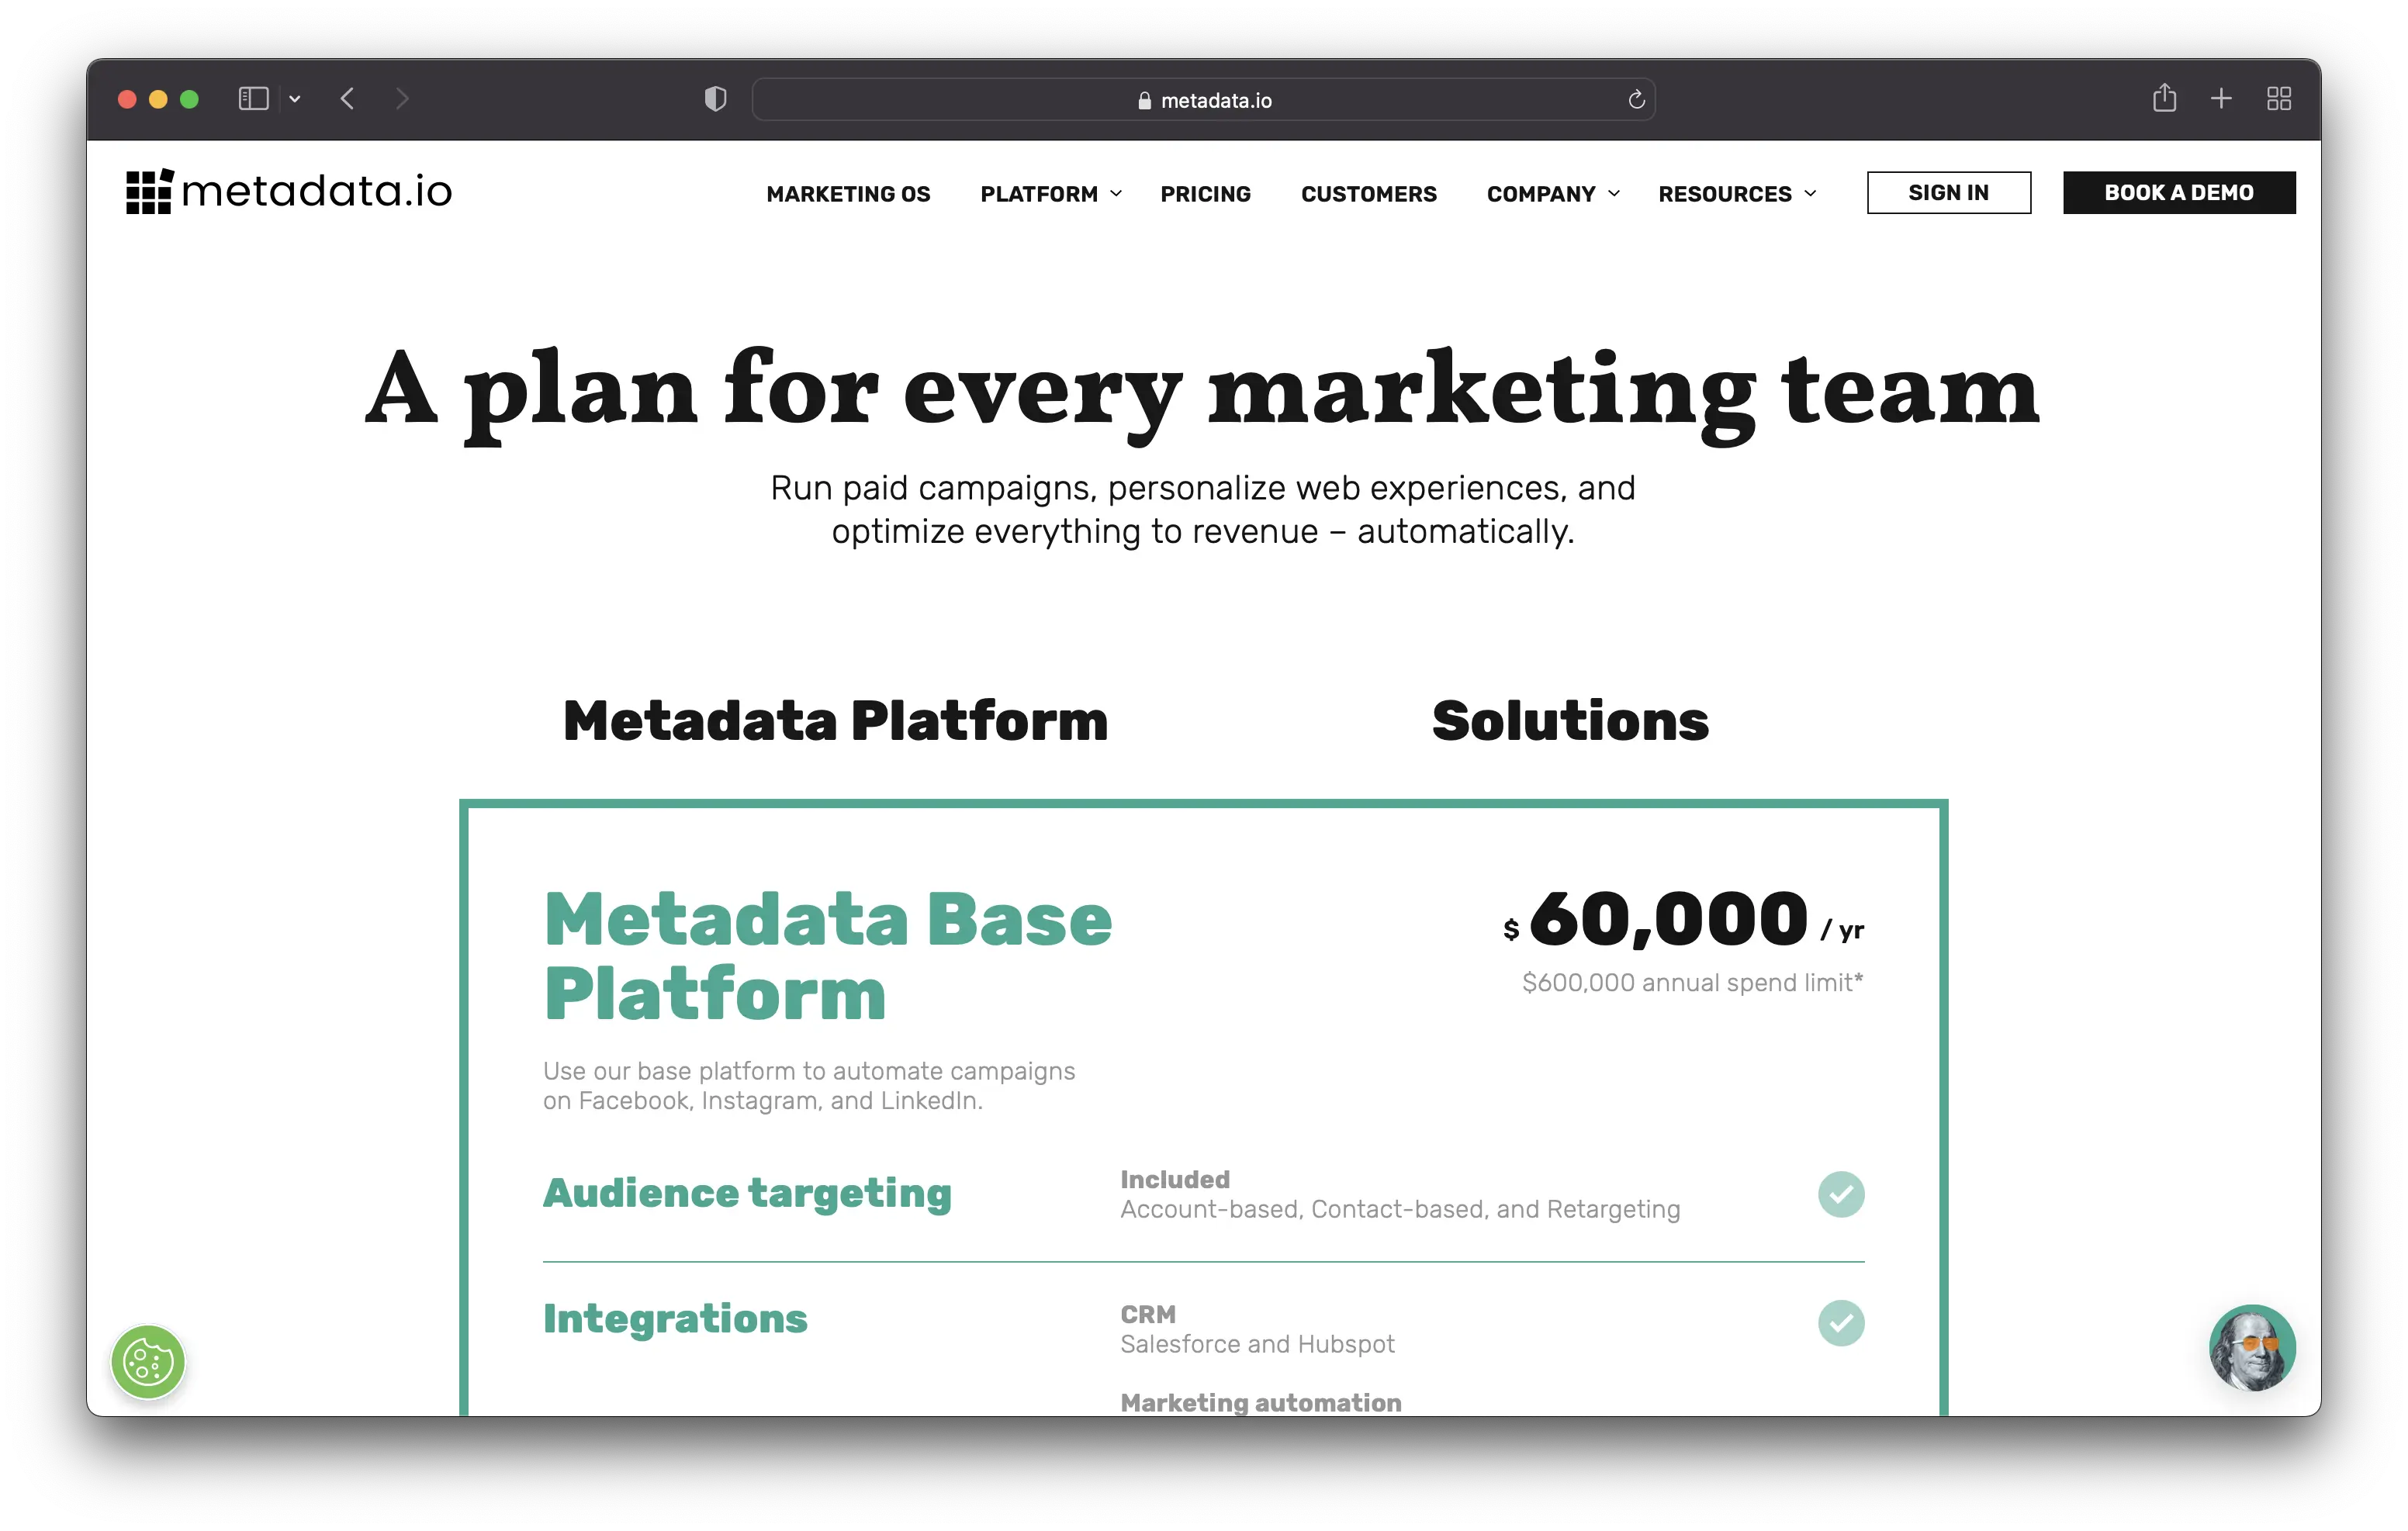Show the tab overview grid icon
This screenshot has width=2408, height=1531.
tap(2279, 99)
